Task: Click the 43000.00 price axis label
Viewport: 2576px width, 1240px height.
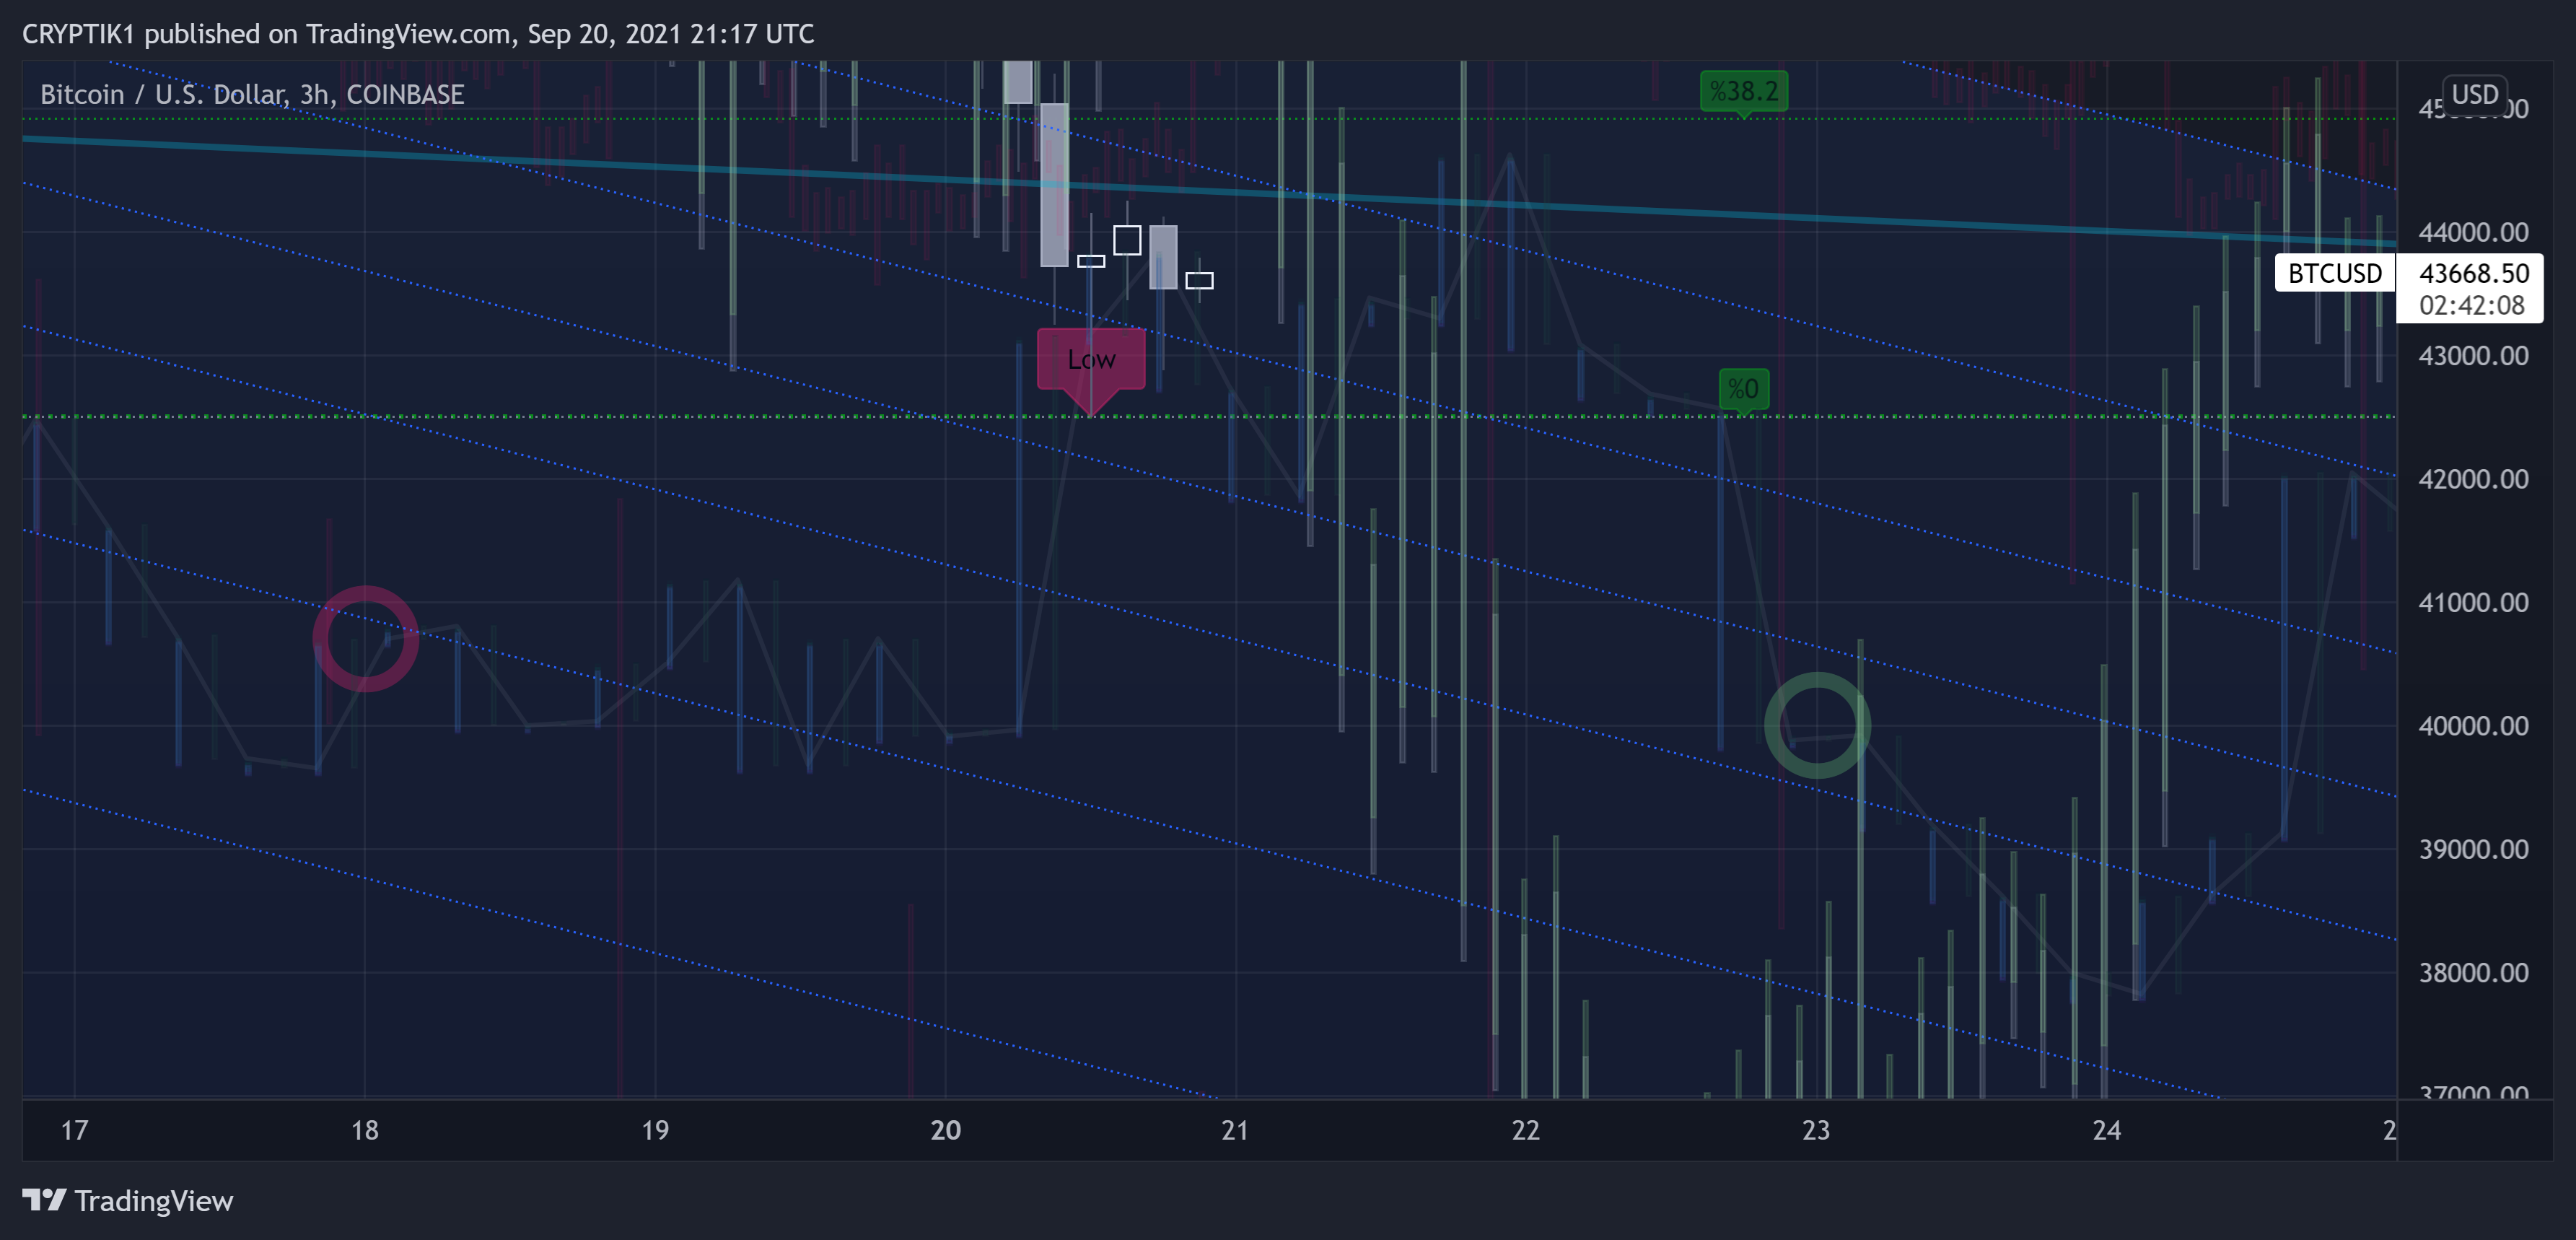Action: (2473, 356)
